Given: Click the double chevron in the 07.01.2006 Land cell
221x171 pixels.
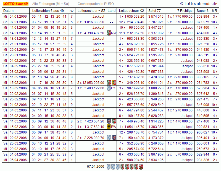Looking at the screenshot, I should pos(111,22).
